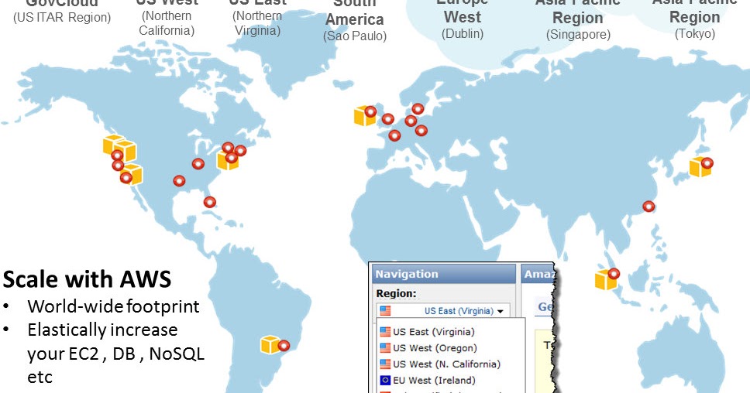The width and height of the screenshot is (750, 393).
Task: Click the "(Northern Virginia)" label
Action: pyautogui.click(x=257, y=23)
